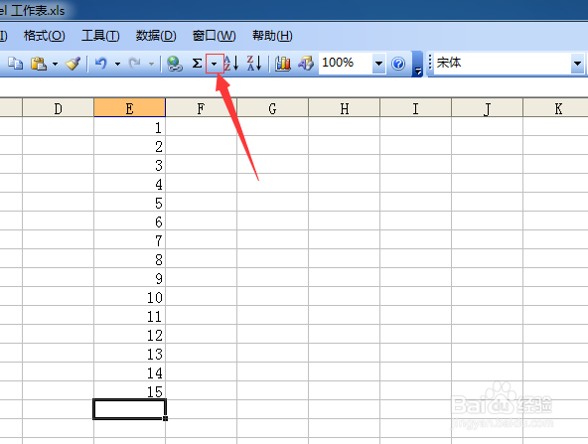This screenshot has width=588, height=444.
Task: Click the Drawing toolbar icon
Action: pyautogui.click(x=306, y=64)
